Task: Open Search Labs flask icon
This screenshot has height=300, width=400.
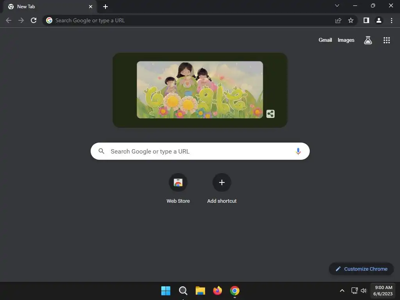Action: (x=368, y=40)
